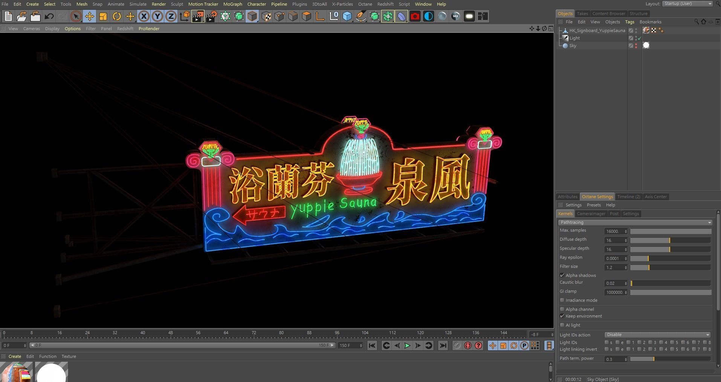Open the Pathtracing kernel dropdown
This screenshot has height=382, width=721.
click(x=635, y=222)
